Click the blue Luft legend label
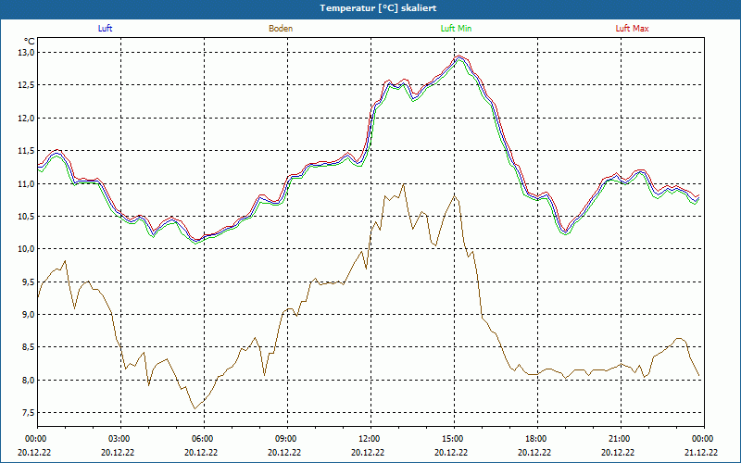Screen dimensions: 741x463 click(x=105, y=29)
